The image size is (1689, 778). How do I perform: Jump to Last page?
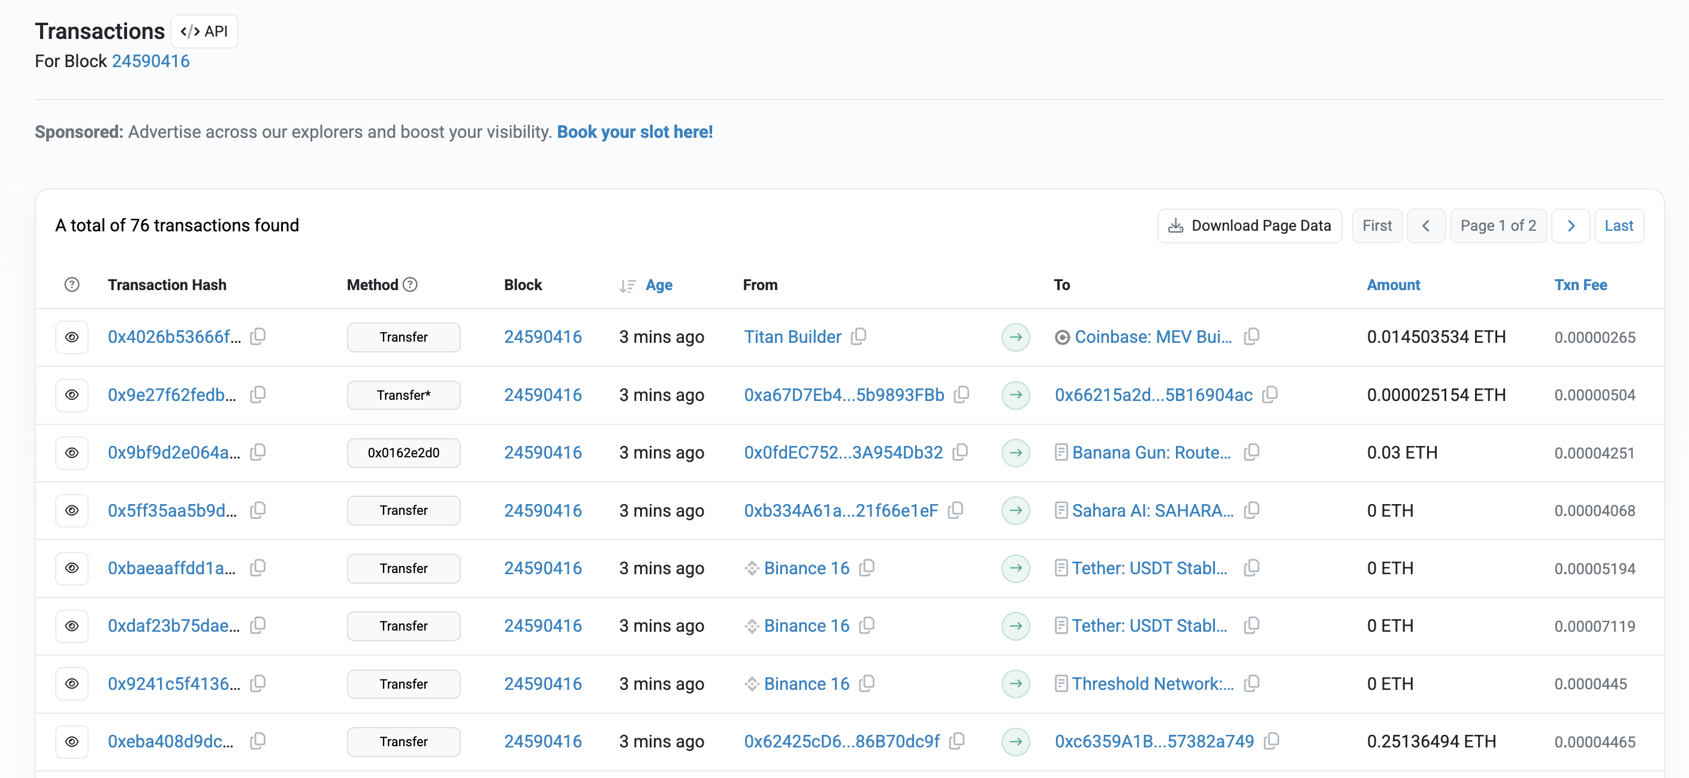pyautogui.click(x=1618, y=225)
